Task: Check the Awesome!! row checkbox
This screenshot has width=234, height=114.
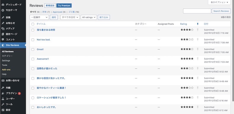Action: click(x=33, y=59)
